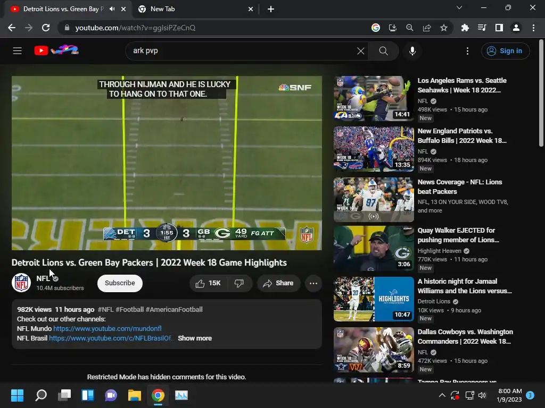Switch to the New Tab tab

point(195,9)
